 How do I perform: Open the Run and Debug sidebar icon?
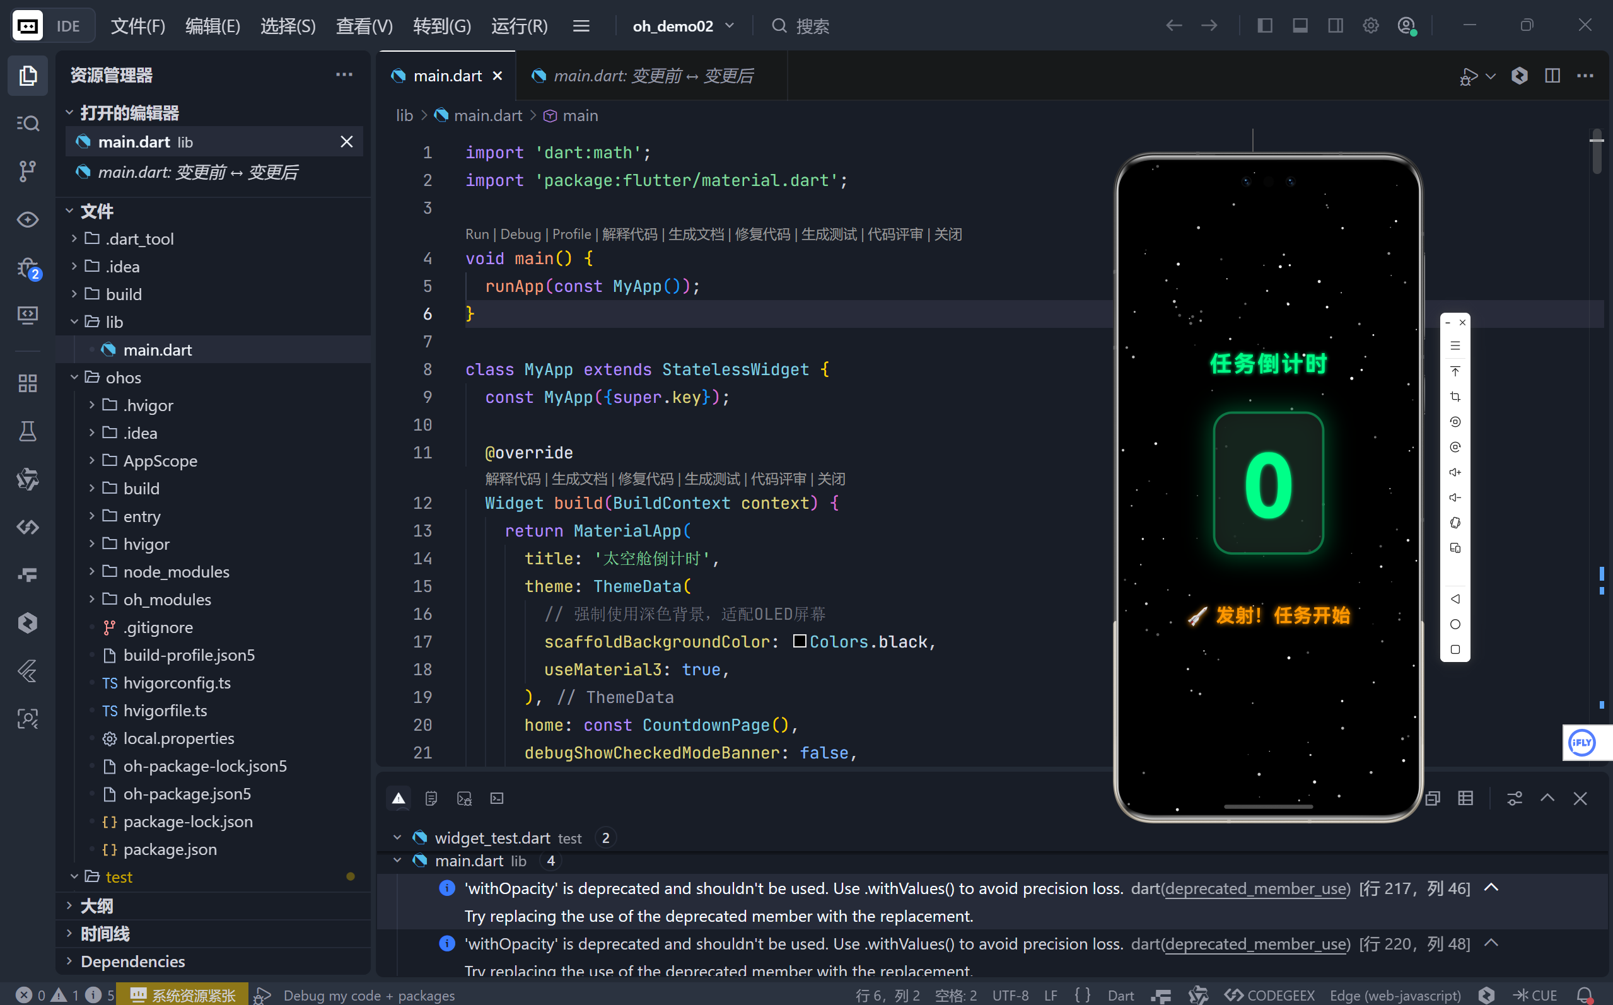(x=27, y=269)
